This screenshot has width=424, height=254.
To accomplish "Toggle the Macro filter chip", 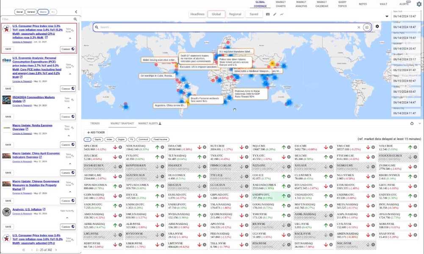I will 43,12.
